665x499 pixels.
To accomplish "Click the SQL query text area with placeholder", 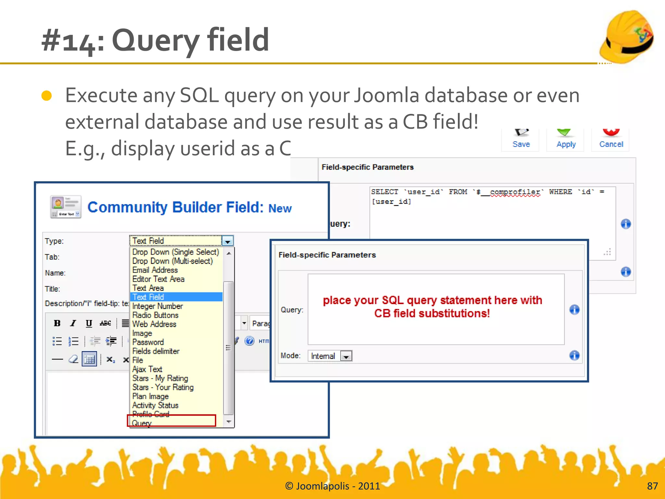I will (x=436, y=309).
